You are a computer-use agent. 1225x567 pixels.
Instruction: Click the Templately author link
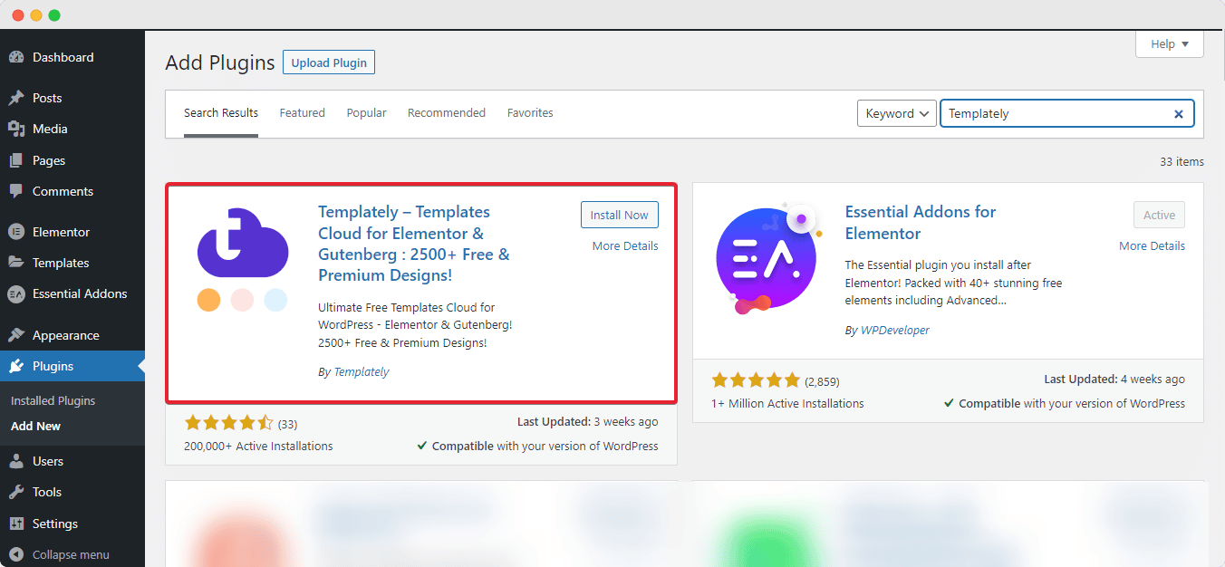coord(362,371)
